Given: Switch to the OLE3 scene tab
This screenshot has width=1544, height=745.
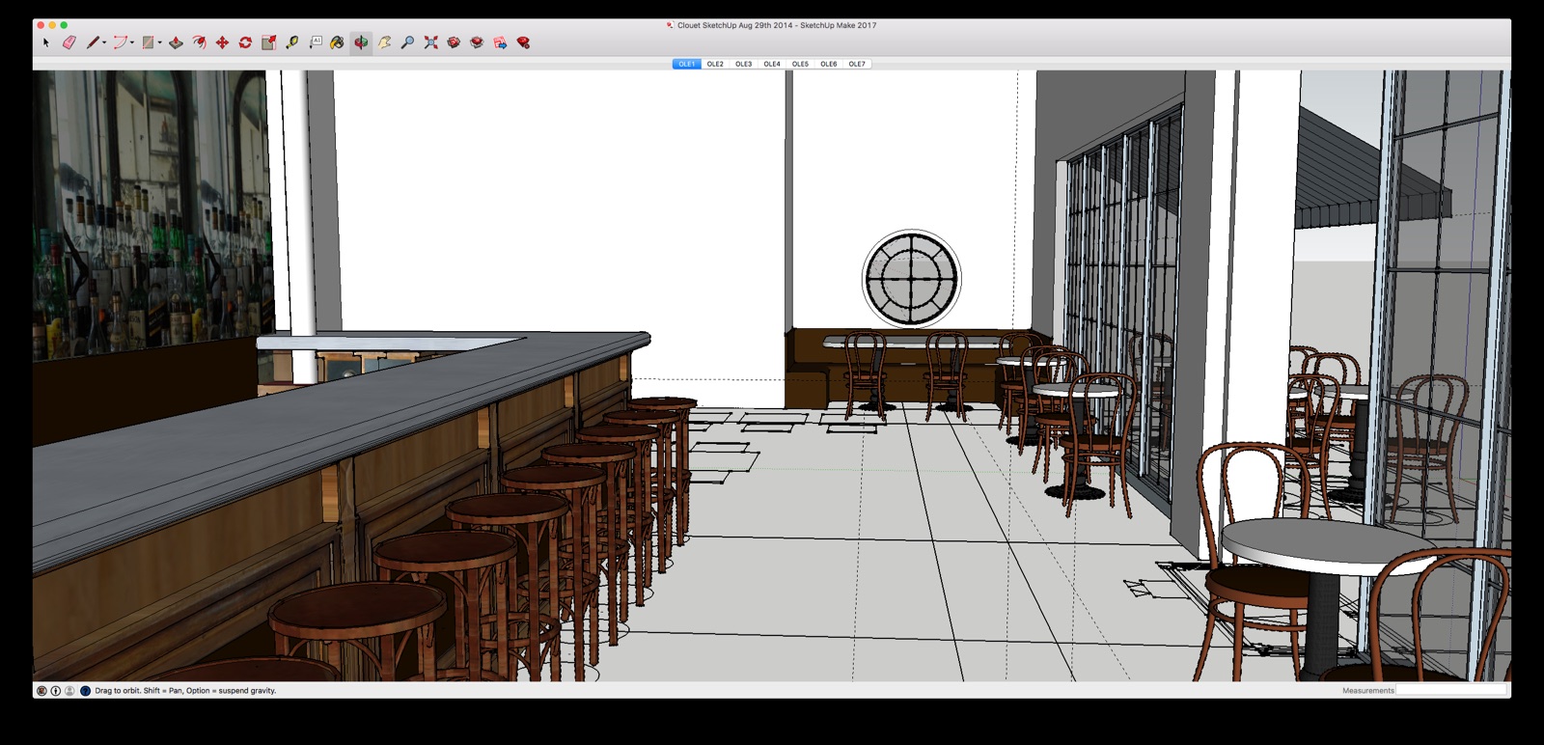Looking at the screenshot, I should point(743,64).
